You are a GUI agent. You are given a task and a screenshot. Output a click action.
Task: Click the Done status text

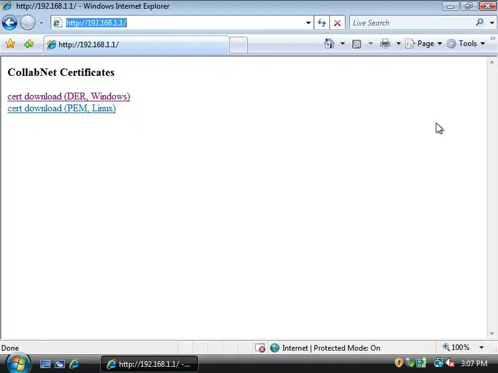tap(10, 348)
